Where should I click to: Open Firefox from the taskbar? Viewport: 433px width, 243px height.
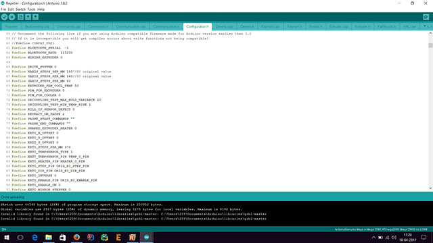(76, 237)
